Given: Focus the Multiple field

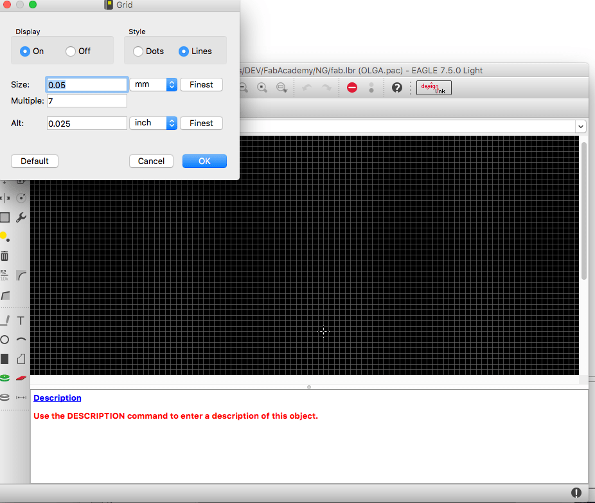Looking at the screenshot, I should pos(87,101).
